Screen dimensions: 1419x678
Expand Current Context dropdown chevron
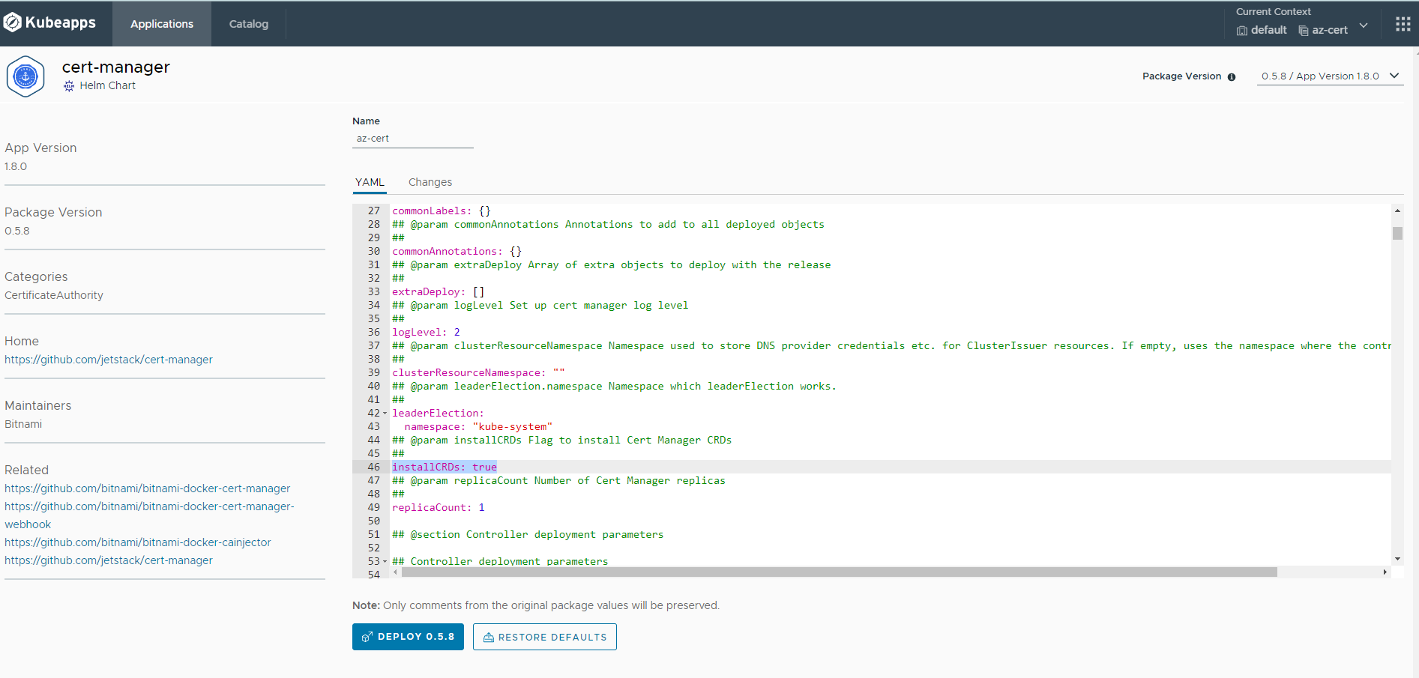pos(1364,25)
